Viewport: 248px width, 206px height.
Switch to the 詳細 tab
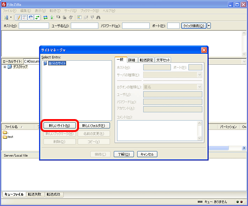pos(132,60)
